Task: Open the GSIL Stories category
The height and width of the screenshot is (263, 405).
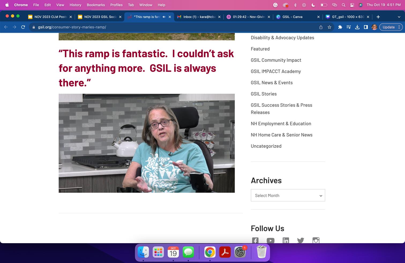Action: 264,94
